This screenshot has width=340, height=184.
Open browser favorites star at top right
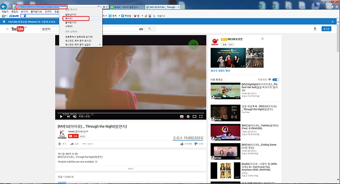pos(332,7)
